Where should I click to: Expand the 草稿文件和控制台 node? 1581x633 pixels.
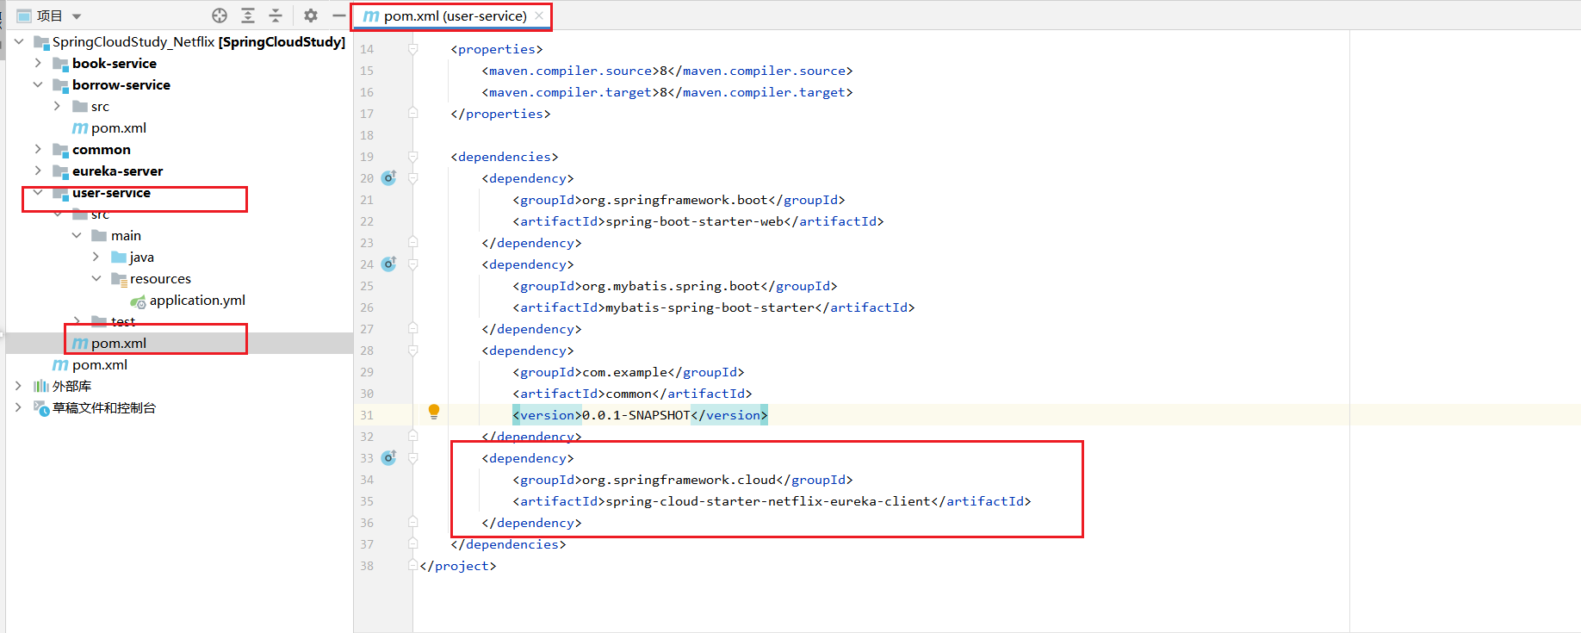coord(19,407)
